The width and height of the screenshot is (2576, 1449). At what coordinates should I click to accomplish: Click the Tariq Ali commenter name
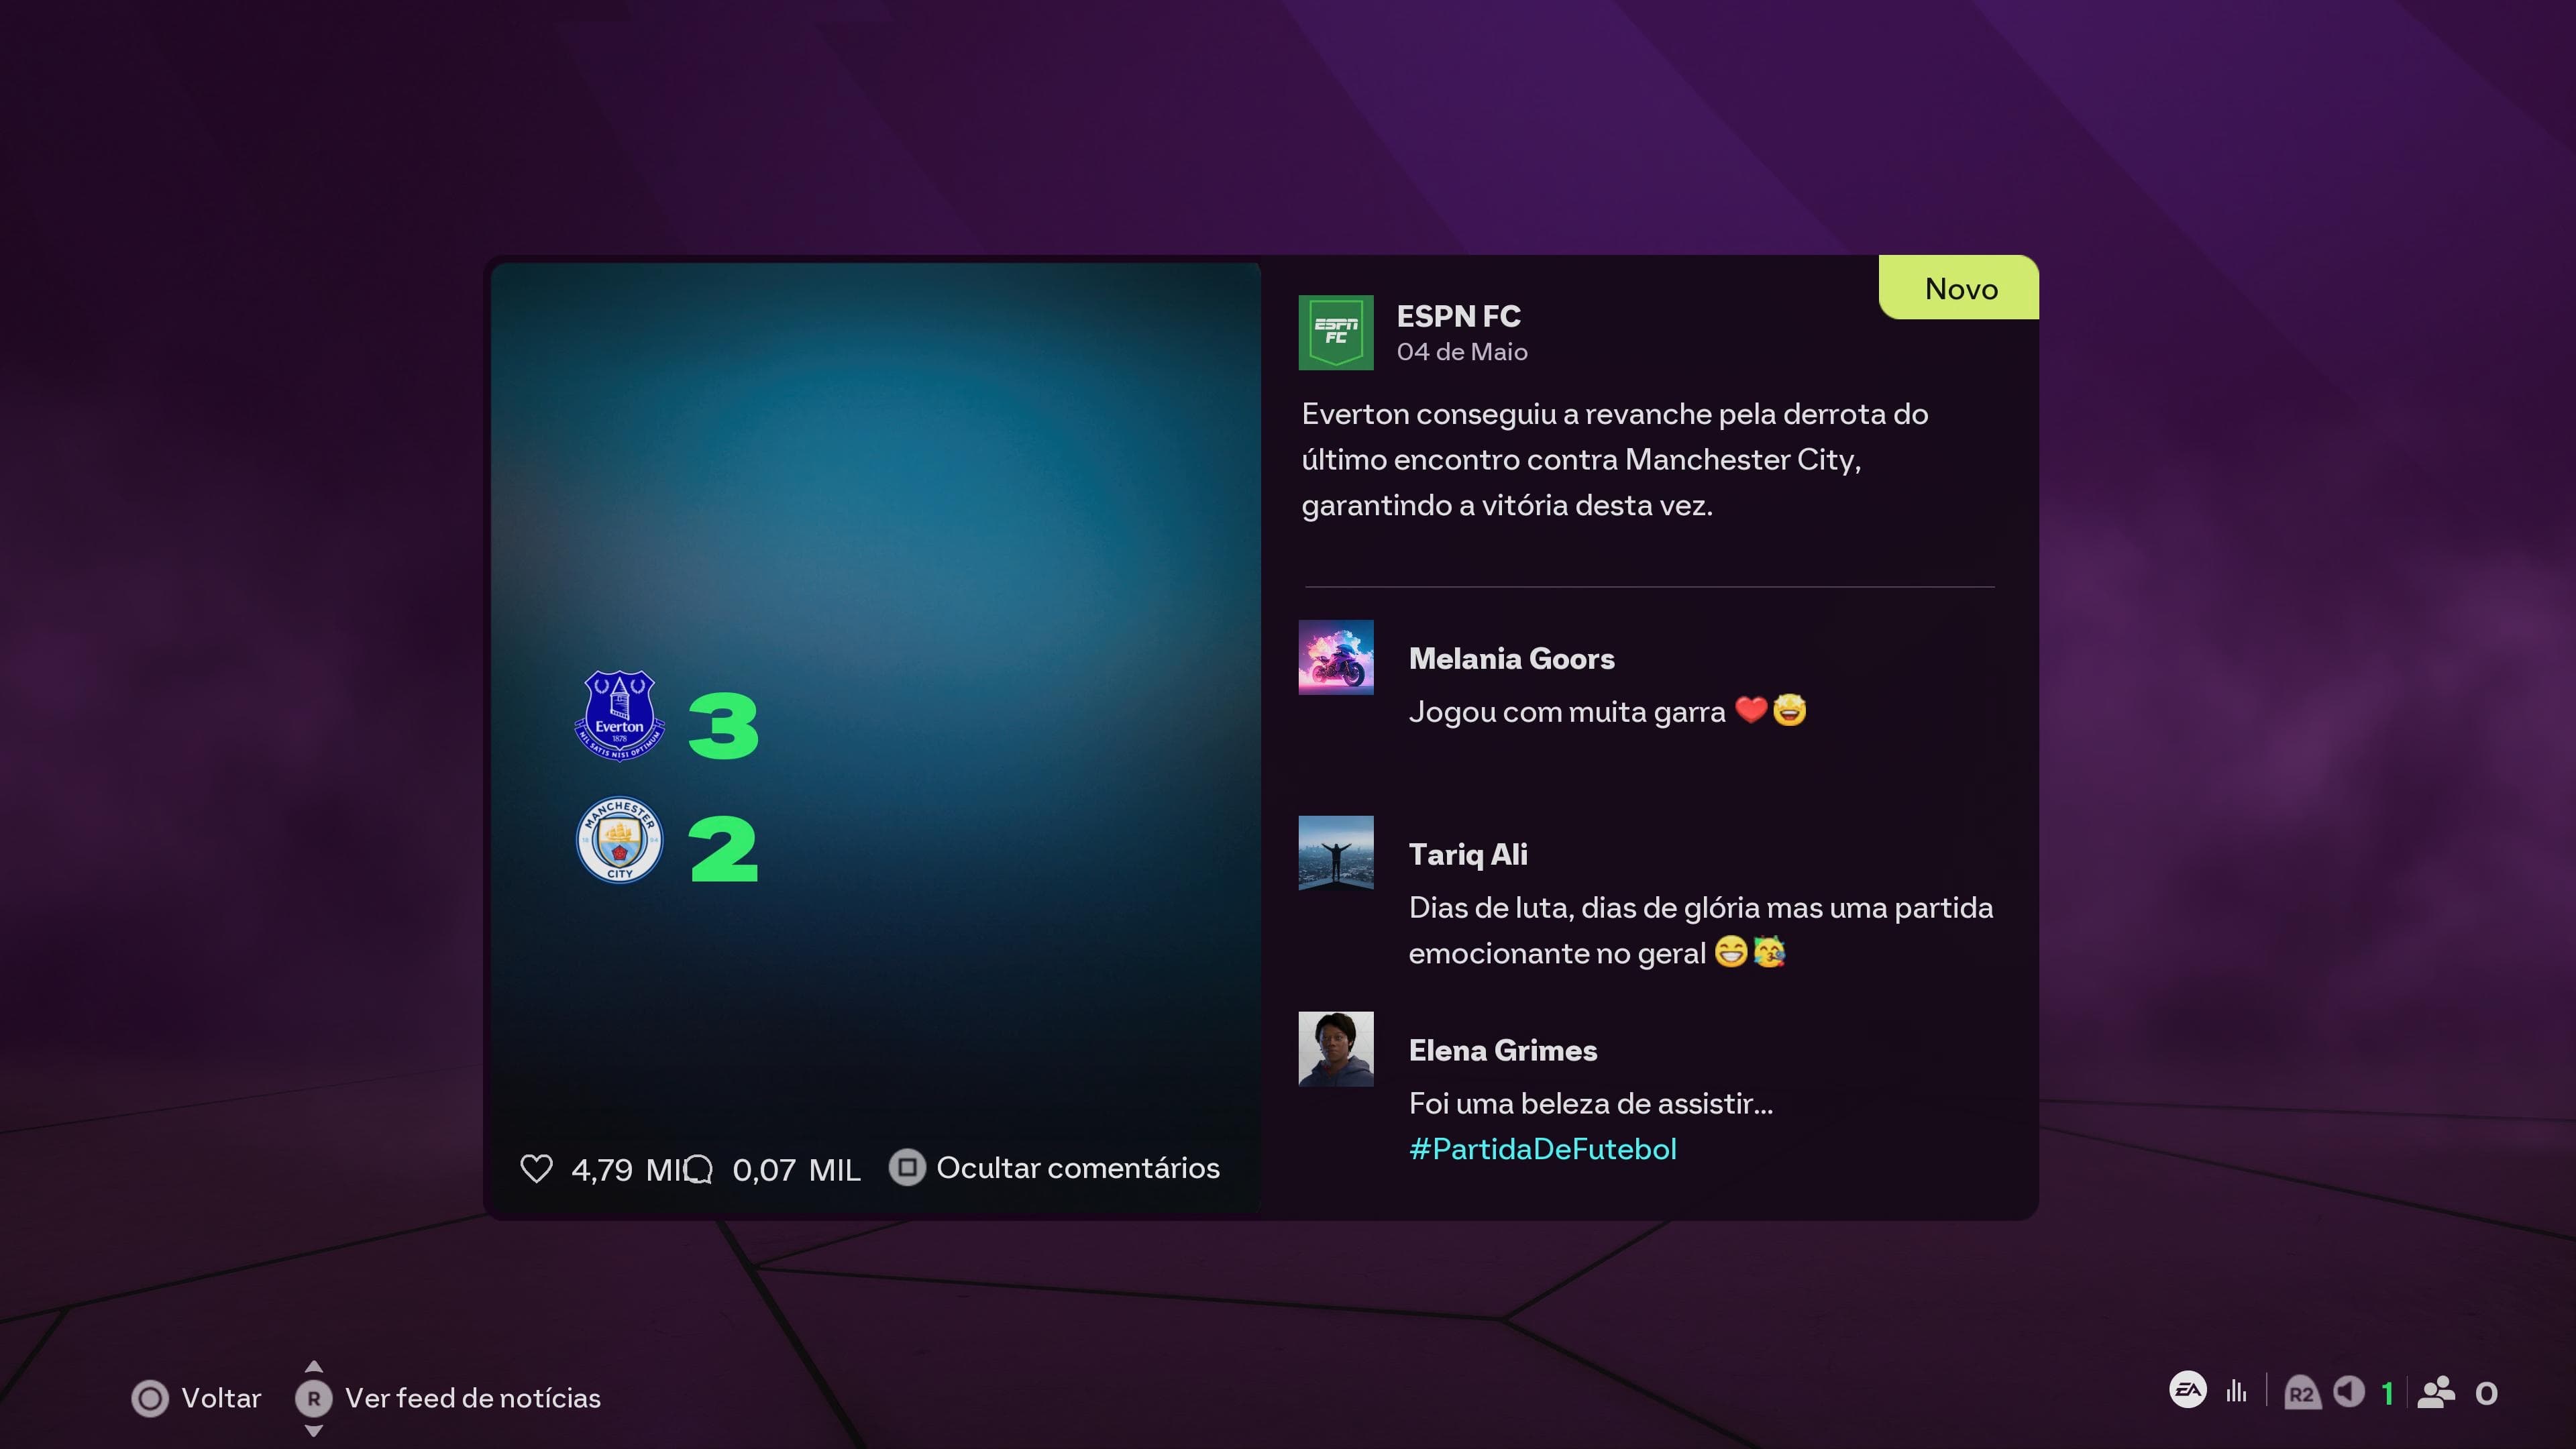(x=1468, y=854)
